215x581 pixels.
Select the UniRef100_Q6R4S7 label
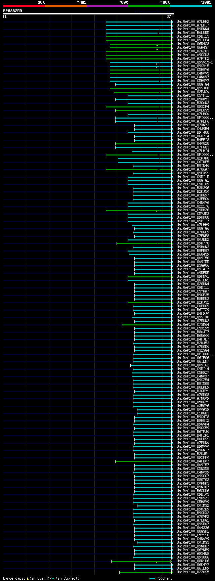coord(193,47)
